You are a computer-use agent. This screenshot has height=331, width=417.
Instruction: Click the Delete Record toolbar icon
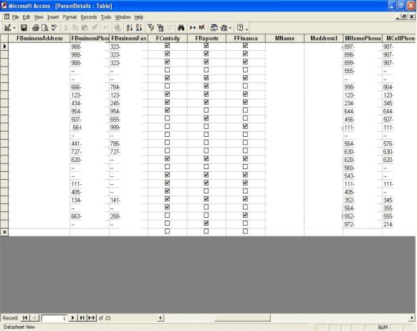coord(202,28)
